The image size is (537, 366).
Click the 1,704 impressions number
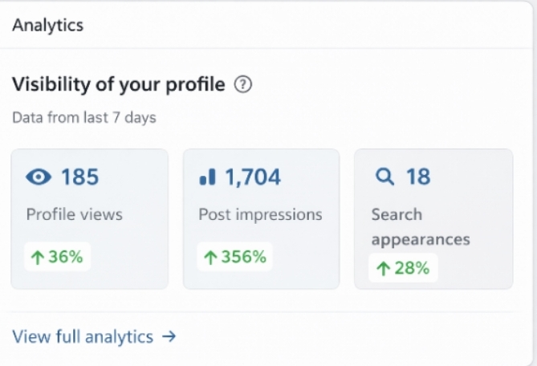coord(253,177)
